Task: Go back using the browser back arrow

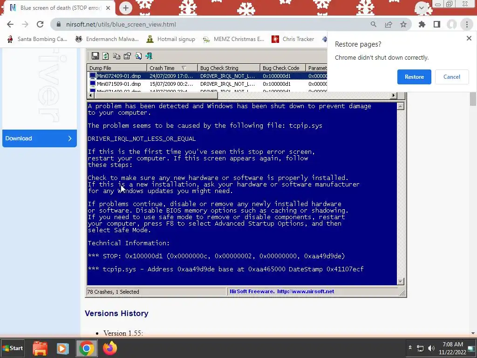Action: 10,24
